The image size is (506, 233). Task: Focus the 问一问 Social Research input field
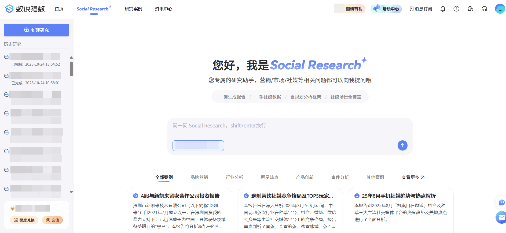point(290,126)
